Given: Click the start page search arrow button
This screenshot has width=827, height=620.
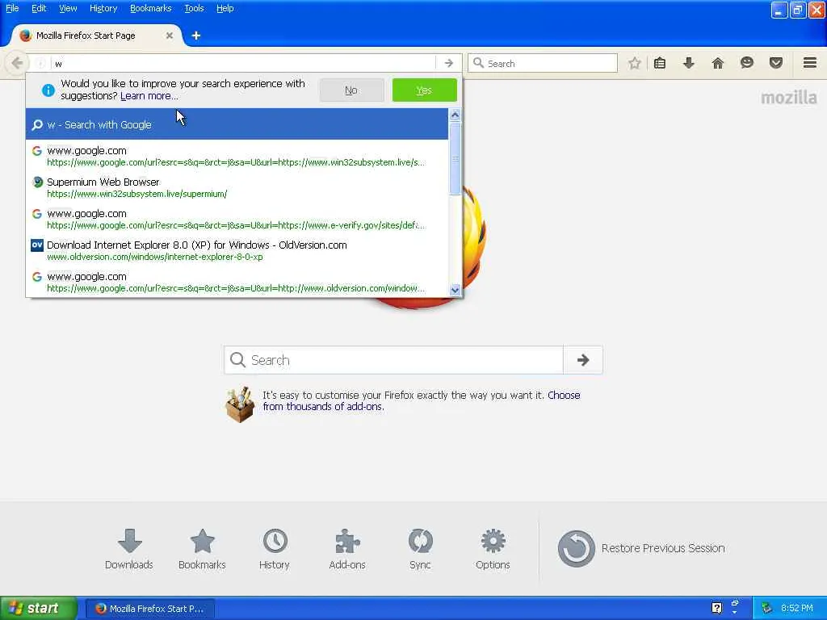Looking at the screenshot, I should click(583, 360).
